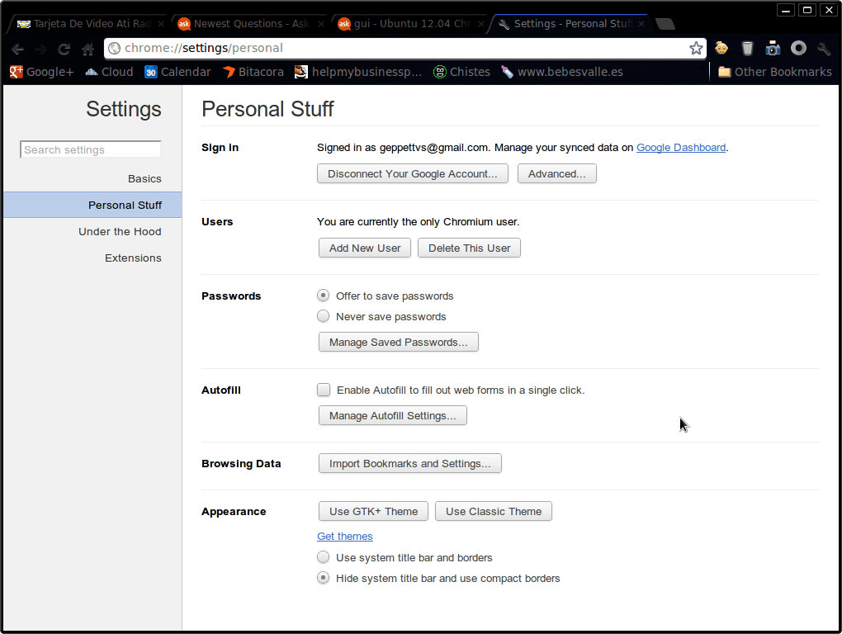Click the trash can extension icon
This screenshot has height=634, width=842.
(747, 49)
